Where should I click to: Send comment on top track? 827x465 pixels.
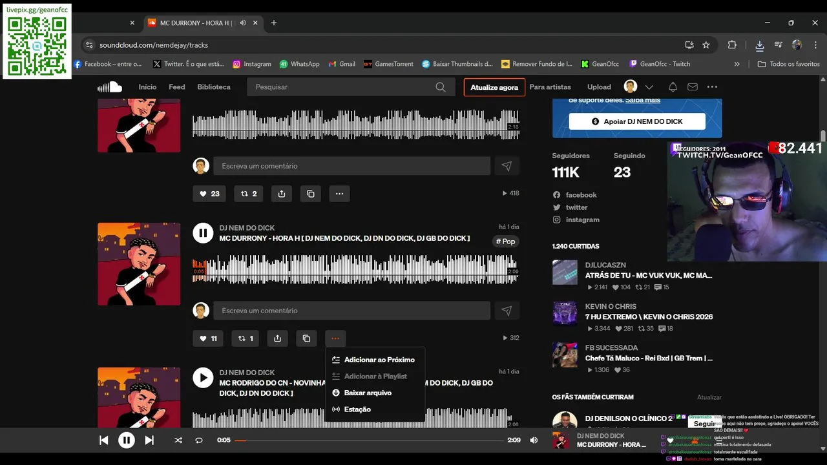[507, 166]
